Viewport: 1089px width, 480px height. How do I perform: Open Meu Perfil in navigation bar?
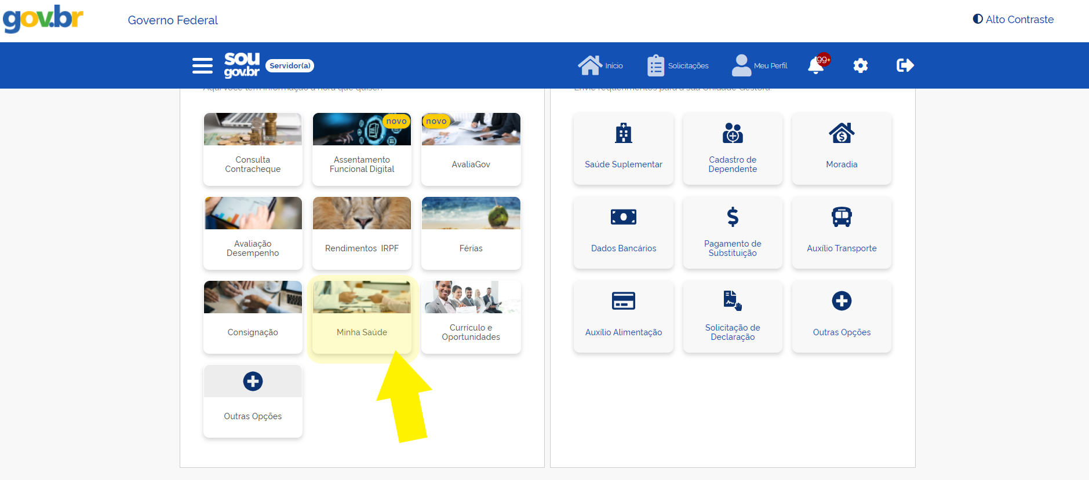click(759, 65)
